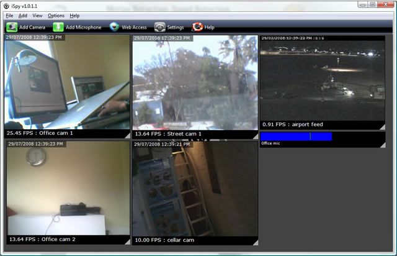Click the Add Microphone icon
This screenshot has height=256, width=397.
tap(58, 27)
